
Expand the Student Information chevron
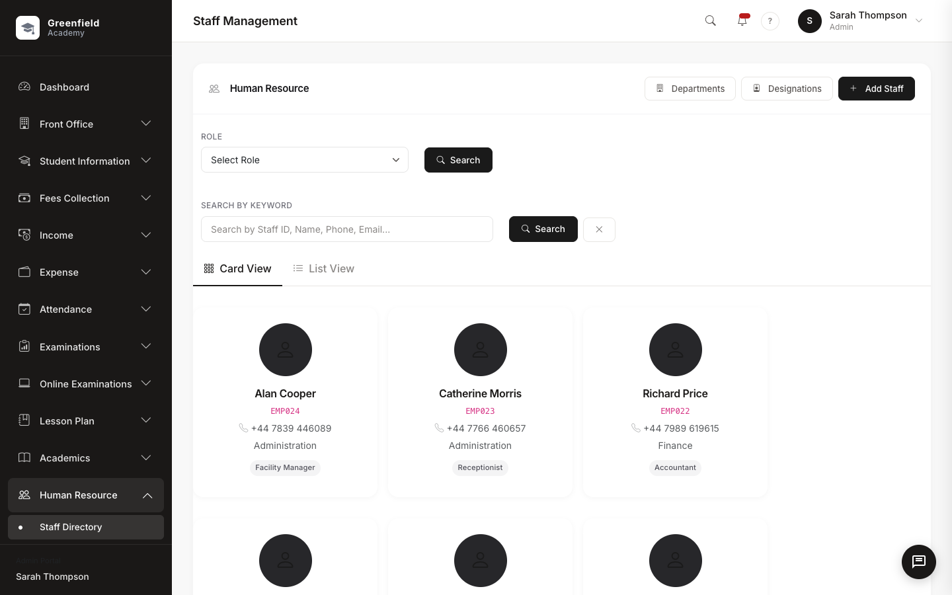(146, 161)
